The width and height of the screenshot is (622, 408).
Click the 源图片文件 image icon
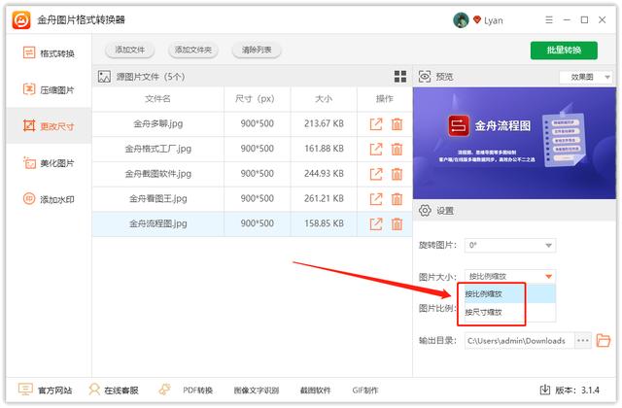tap(104, 77)
